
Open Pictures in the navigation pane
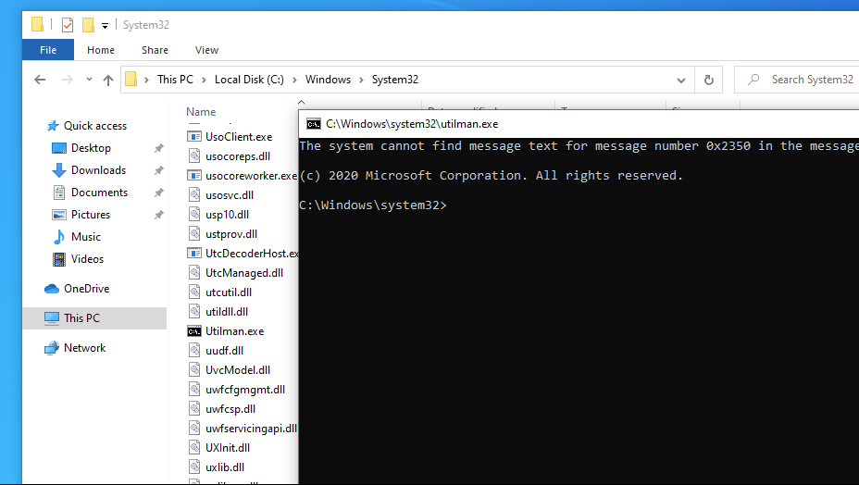91,215
